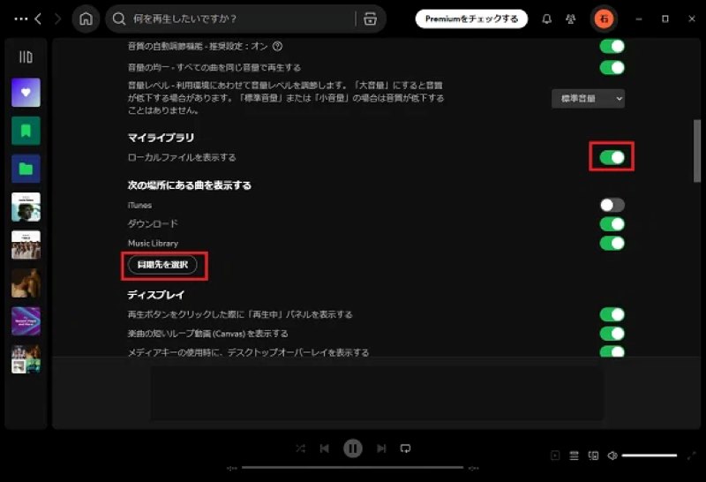
Task: Click the 次の場所にある曲を表示する heading
Action: click(189, 185)
